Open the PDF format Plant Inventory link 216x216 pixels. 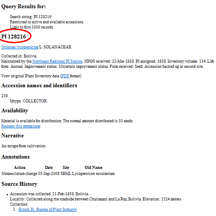[65, 76]
